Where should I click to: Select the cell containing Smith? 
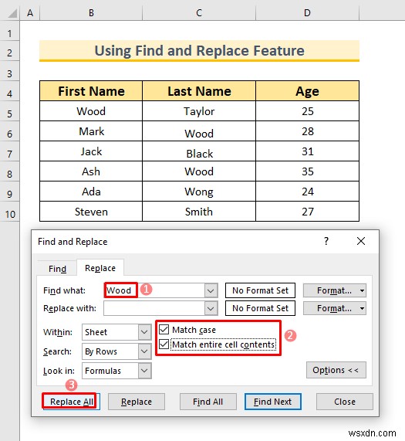coord(199,212)
